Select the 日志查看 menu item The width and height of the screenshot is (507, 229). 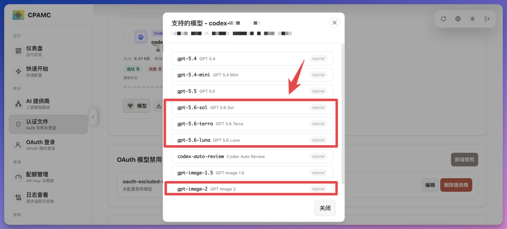click(48, 197)
